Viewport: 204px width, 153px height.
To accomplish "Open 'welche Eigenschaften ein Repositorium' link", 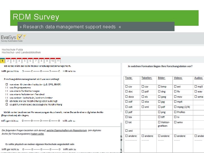I will pos(67,130).
